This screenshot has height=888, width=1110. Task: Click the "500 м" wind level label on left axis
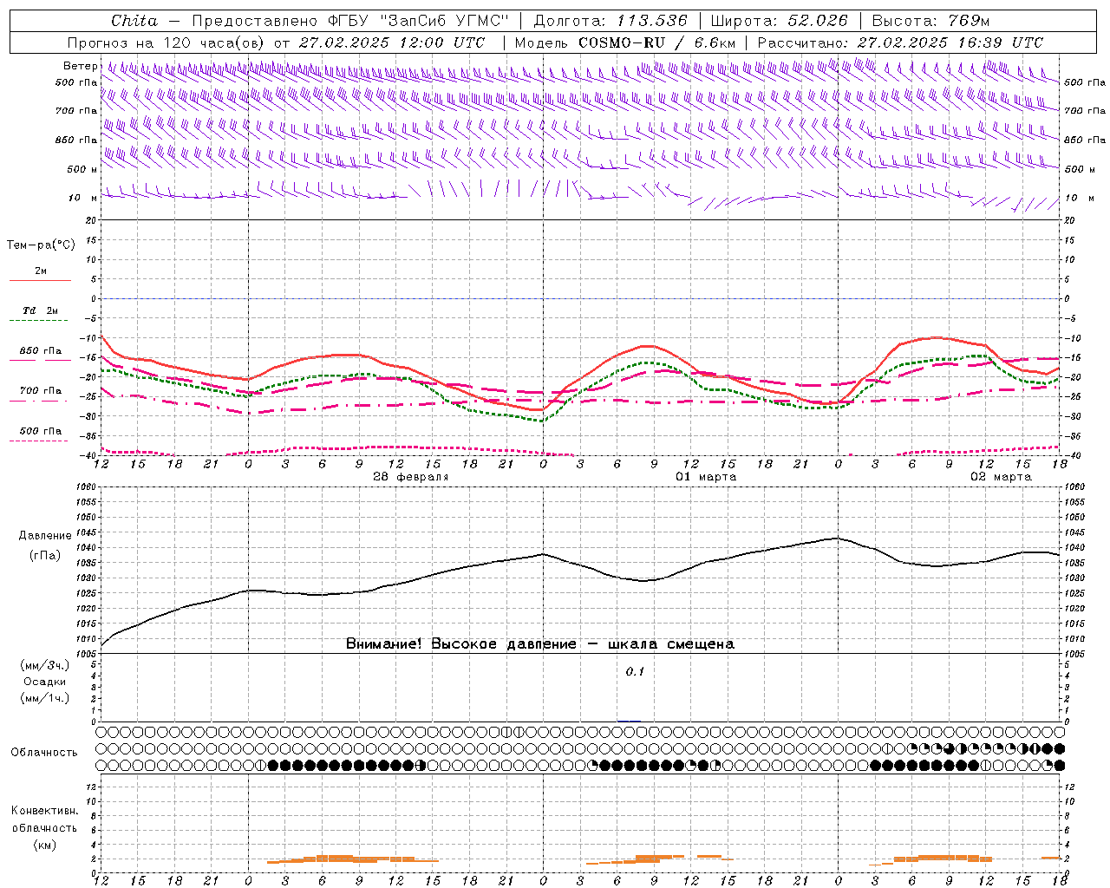coord(82,169)
